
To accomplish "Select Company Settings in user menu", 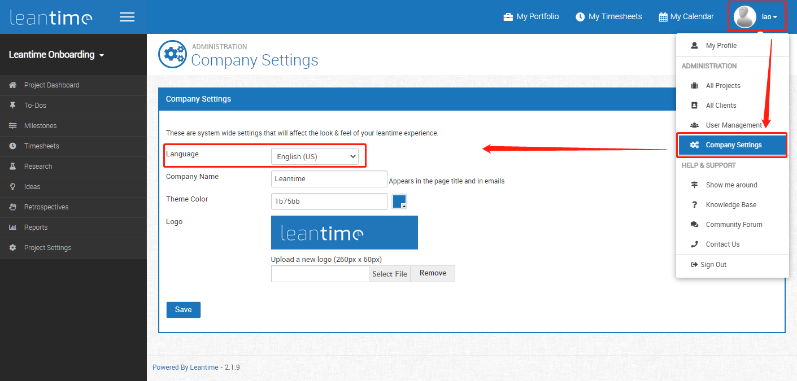I will [x=733, y=145].
